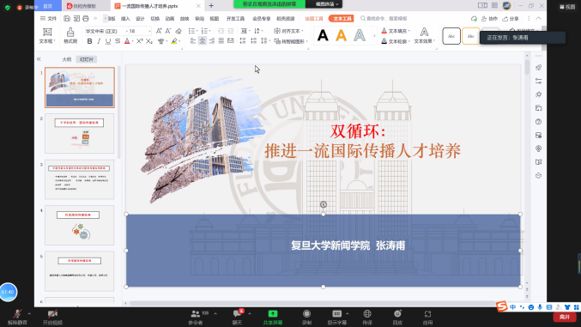Click the eraser clear formatting icon
This screenshot has height=327, width=581.
pos(179,31)
